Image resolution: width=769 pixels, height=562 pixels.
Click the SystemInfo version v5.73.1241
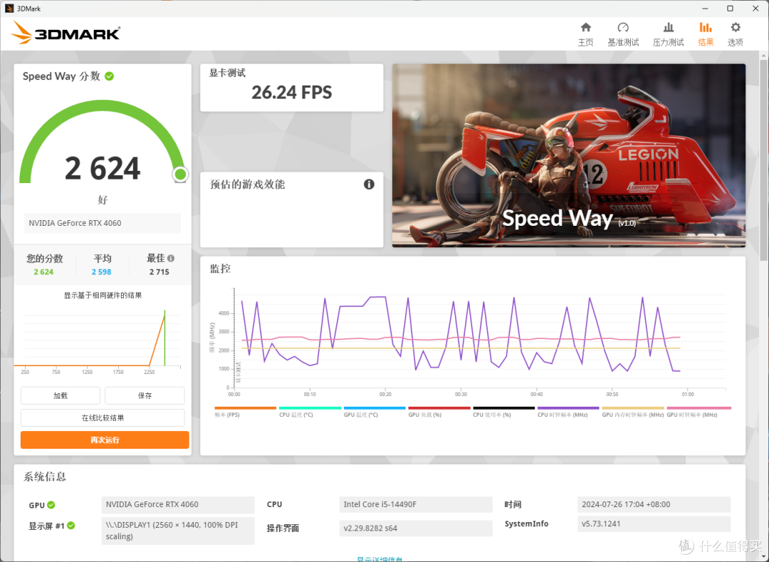tap(654, 524)
